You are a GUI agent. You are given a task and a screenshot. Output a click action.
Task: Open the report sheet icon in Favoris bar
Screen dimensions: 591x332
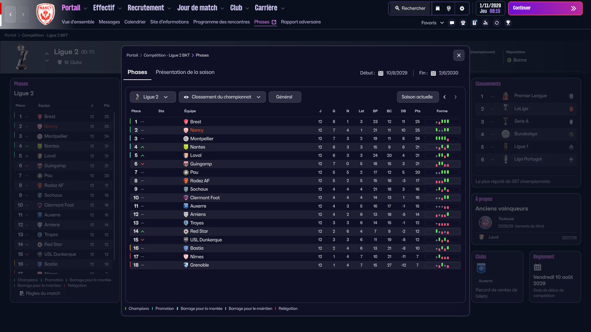tap(474, 23)
